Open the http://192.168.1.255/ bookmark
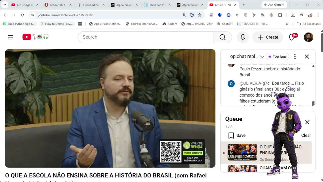 tap(197, 24)
